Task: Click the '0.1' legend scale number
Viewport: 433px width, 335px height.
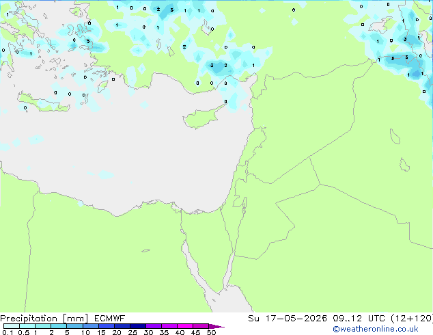Action: (8, 332)
